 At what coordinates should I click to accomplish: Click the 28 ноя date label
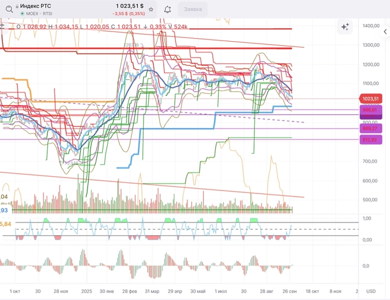click(x=61, y=291)
